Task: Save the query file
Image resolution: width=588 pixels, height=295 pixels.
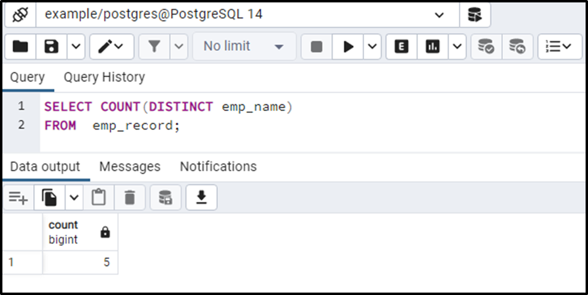Action: tap(51, 46)
